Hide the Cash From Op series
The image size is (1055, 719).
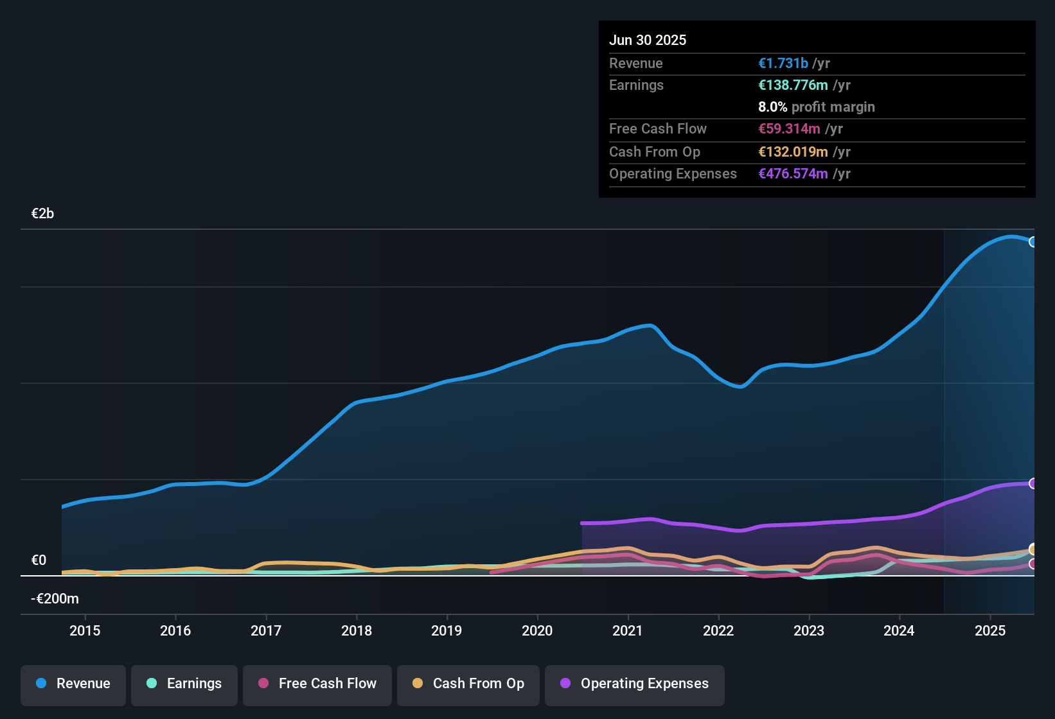(468, 684)
